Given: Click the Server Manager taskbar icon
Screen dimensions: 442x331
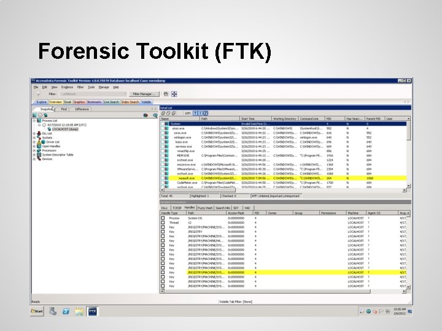Looking at the screenshot, I should 53,311.
